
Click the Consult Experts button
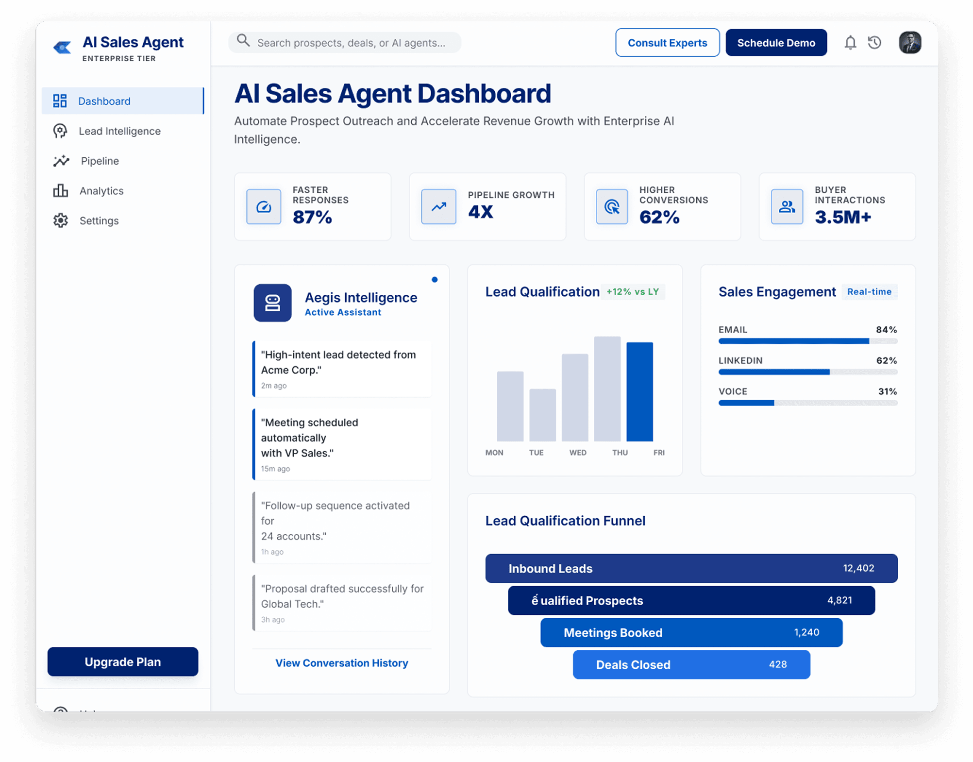[667, 43]
